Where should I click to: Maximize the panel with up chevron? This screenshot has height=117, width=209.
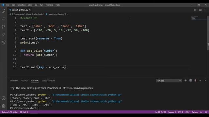[x=200, y=81]
